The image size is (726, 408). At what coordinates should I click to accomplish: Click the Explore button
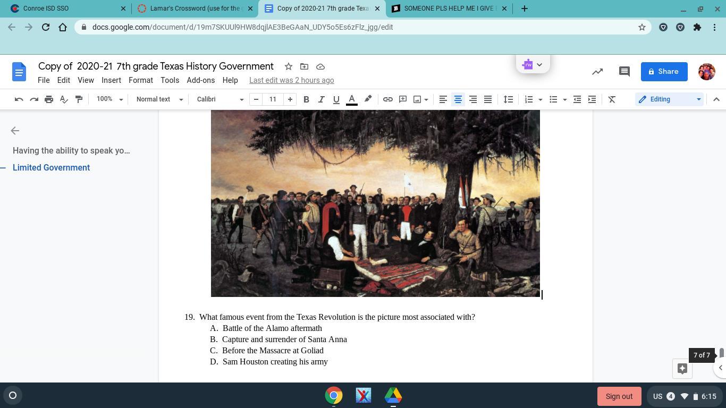[682, 369]
